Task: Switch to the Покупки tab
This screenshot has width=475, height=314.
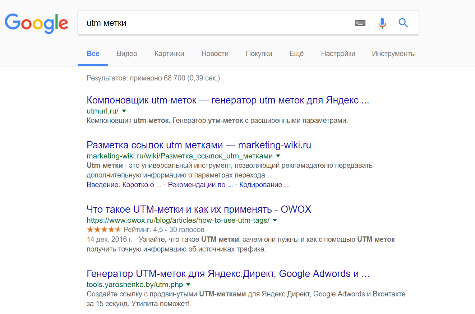Action: pyautogui.click(x=259, y=54)
